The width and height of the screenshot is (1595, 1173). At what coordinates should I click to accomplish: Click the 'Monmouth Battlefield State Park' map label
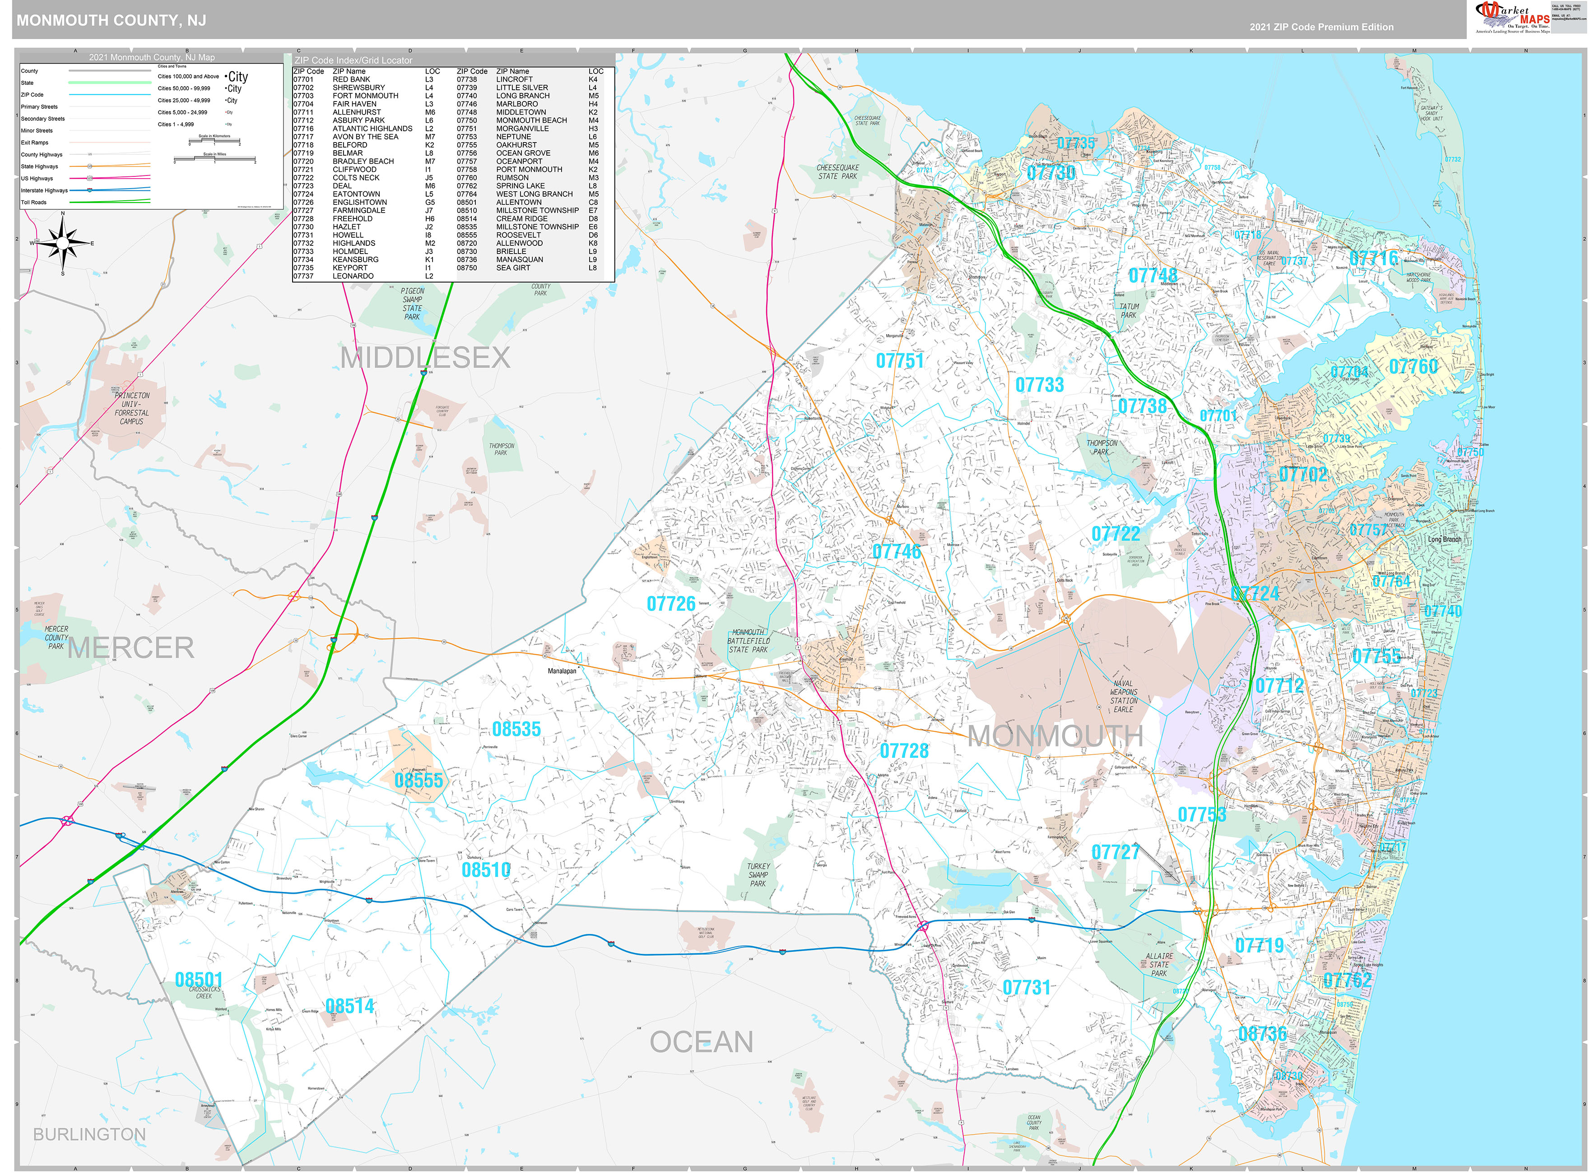[x=748, y=641]
